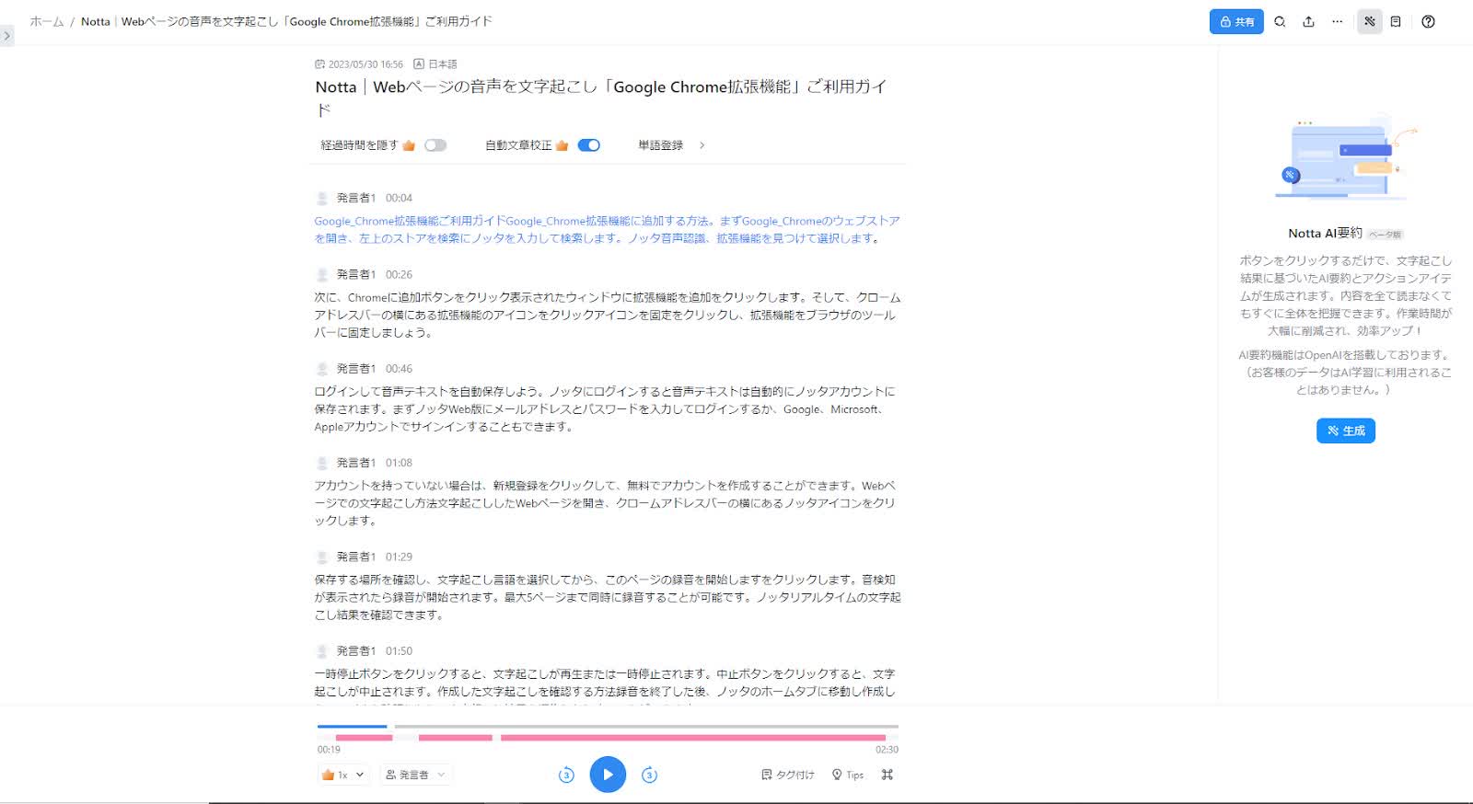Skip forward 3 seconds

click(x=649, y=775)
